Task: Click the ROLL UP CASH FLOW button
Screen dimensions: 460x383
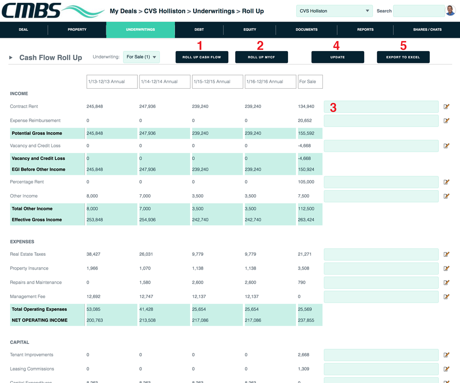Action: pyautogui.click(x=202, y=57)
